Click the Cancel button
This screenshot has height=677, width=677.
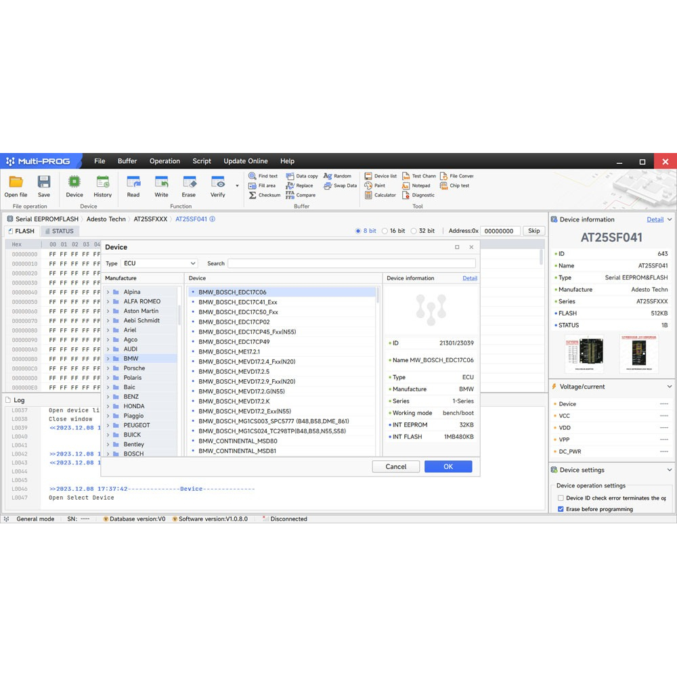pyautogui.click(x=396, y=466)
